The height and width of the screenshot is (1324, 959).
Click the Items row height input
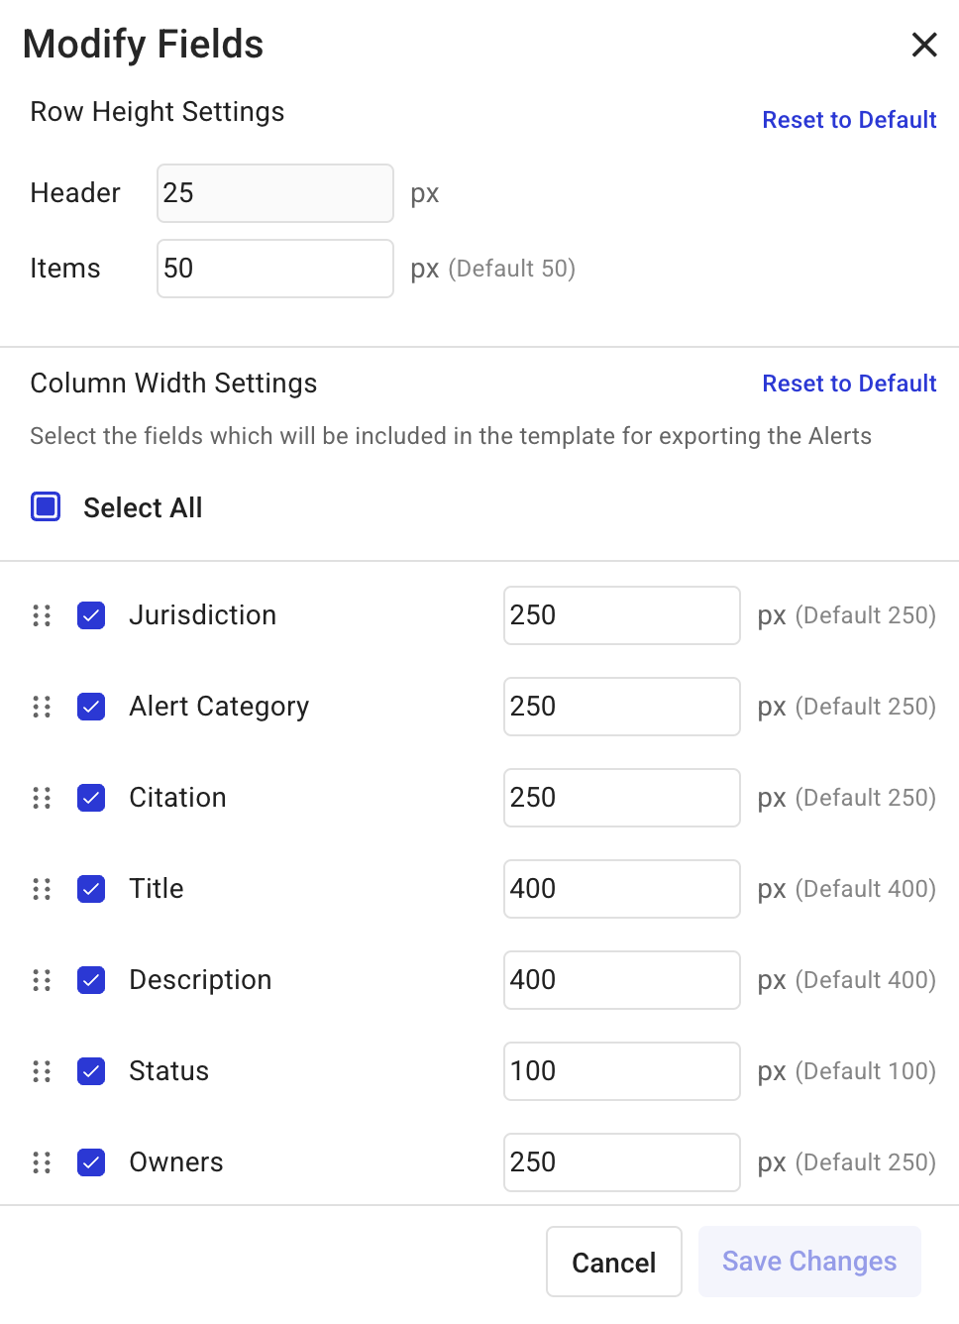coord(274,269)
